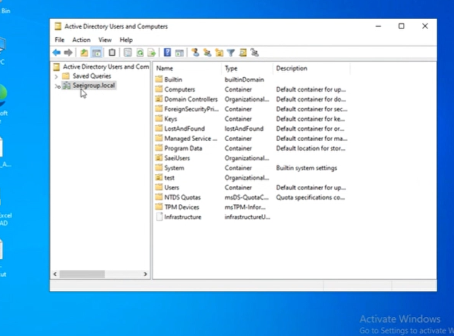Click 'Quota specifications co...' description
This screenshot has width=454, height=336.
[x=310, y=197]
